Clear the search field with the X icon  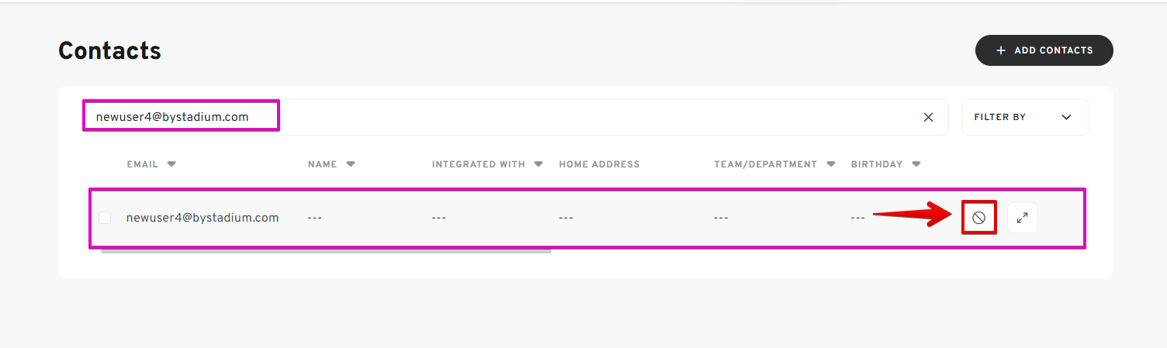point(928,117)
